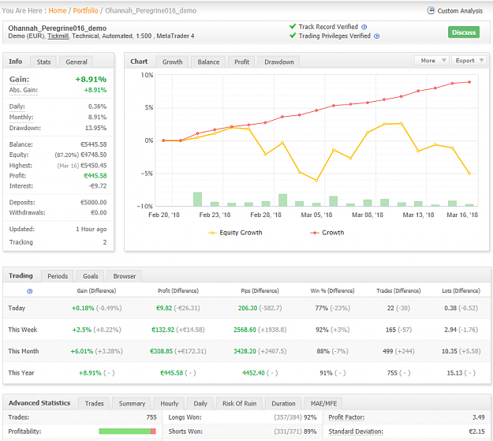
Task: Open the More dropdown in chart
Action: (432, 61)
